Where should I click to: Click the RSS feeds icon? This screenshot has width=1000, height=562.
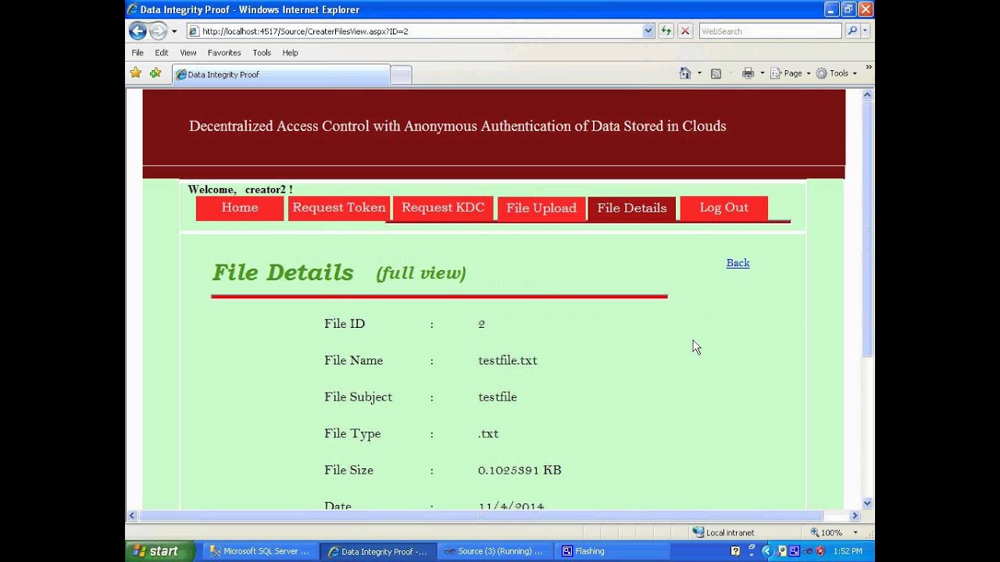coord(716,73)
